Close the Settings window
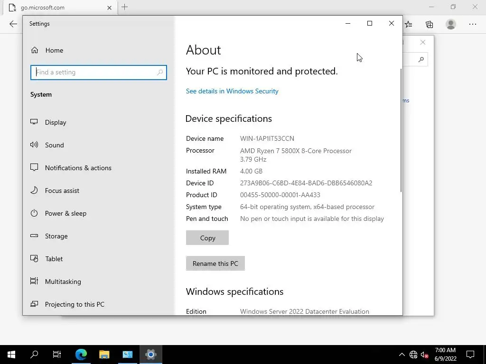 tap(392, 24)
